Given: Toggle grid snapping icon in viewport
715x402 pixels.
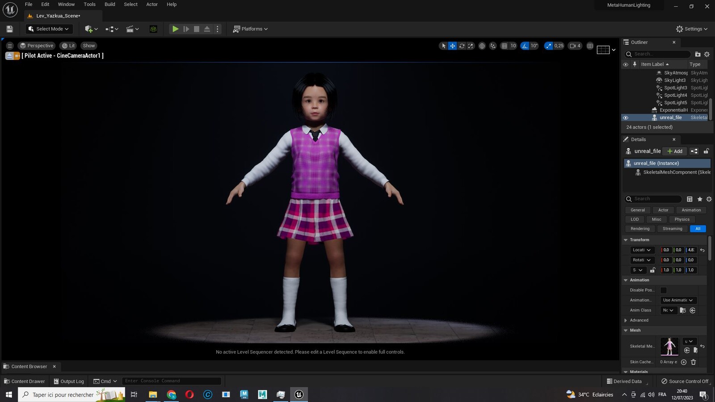Looking at the screenshot, I should point(504,46).
